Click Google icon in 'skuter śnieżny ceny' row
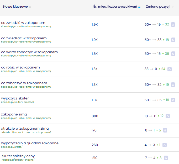The image size is (179, 164). 166,158
